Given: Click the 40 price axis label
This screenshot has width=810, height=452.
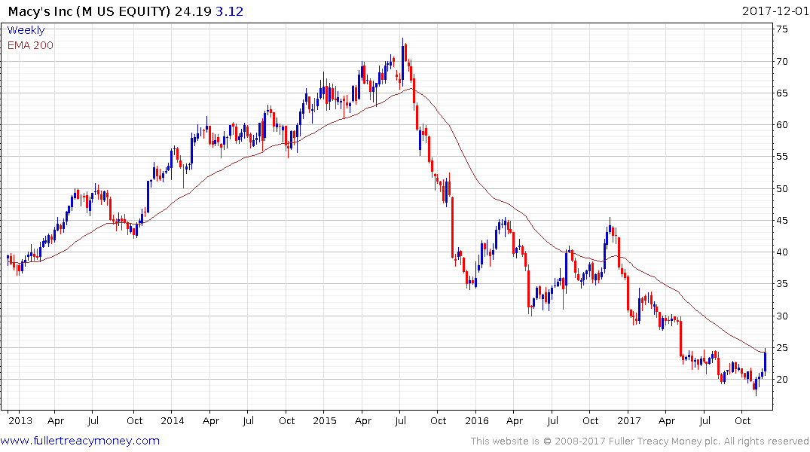Looking at the screenshot, I should point(782,252).
